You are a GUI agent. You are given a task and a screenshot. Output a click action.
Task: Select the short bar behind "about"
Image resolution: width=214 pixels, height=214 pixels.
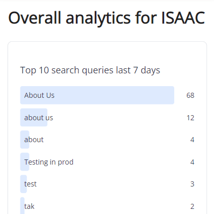(24, 140)
